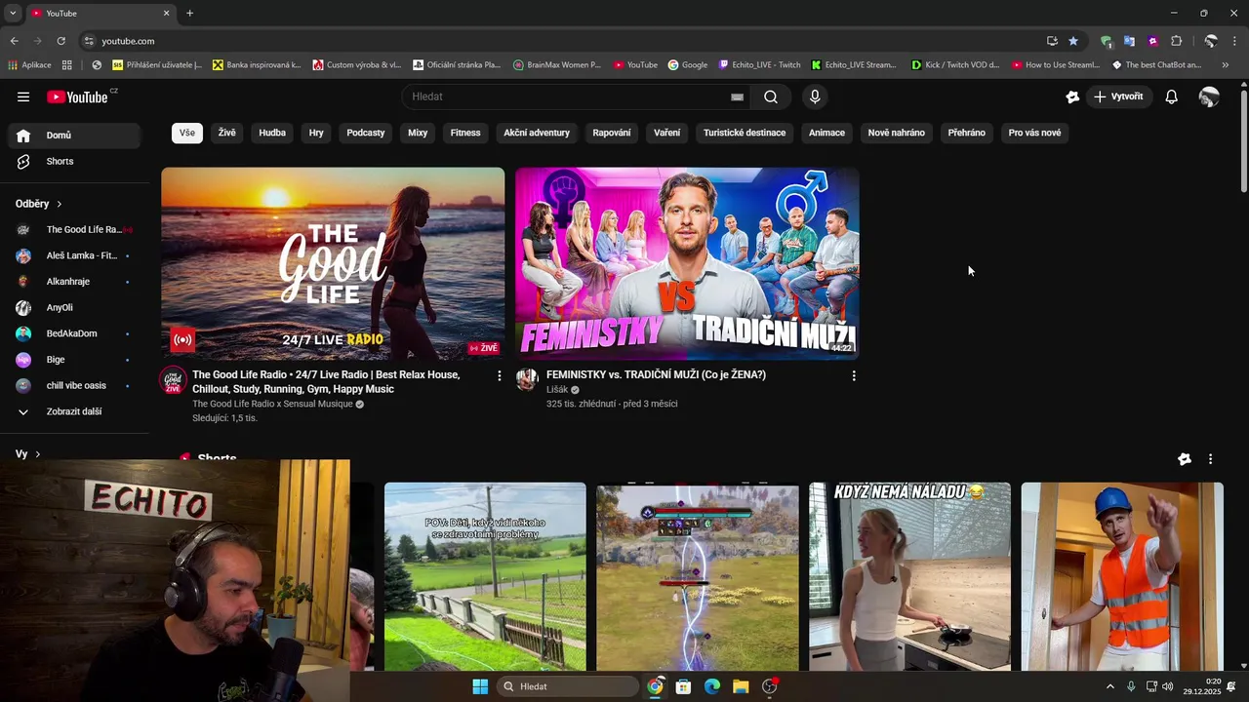Show hidden system tray icons
The width and height of the screenshot is (1249, 702).
1109,686
